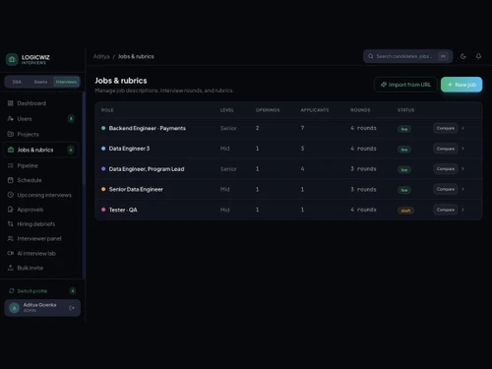Image resolution: width=492 pixels, height=369 pixels.
Task: Open Users sidebar item
Action: click(x=42, y=119)
